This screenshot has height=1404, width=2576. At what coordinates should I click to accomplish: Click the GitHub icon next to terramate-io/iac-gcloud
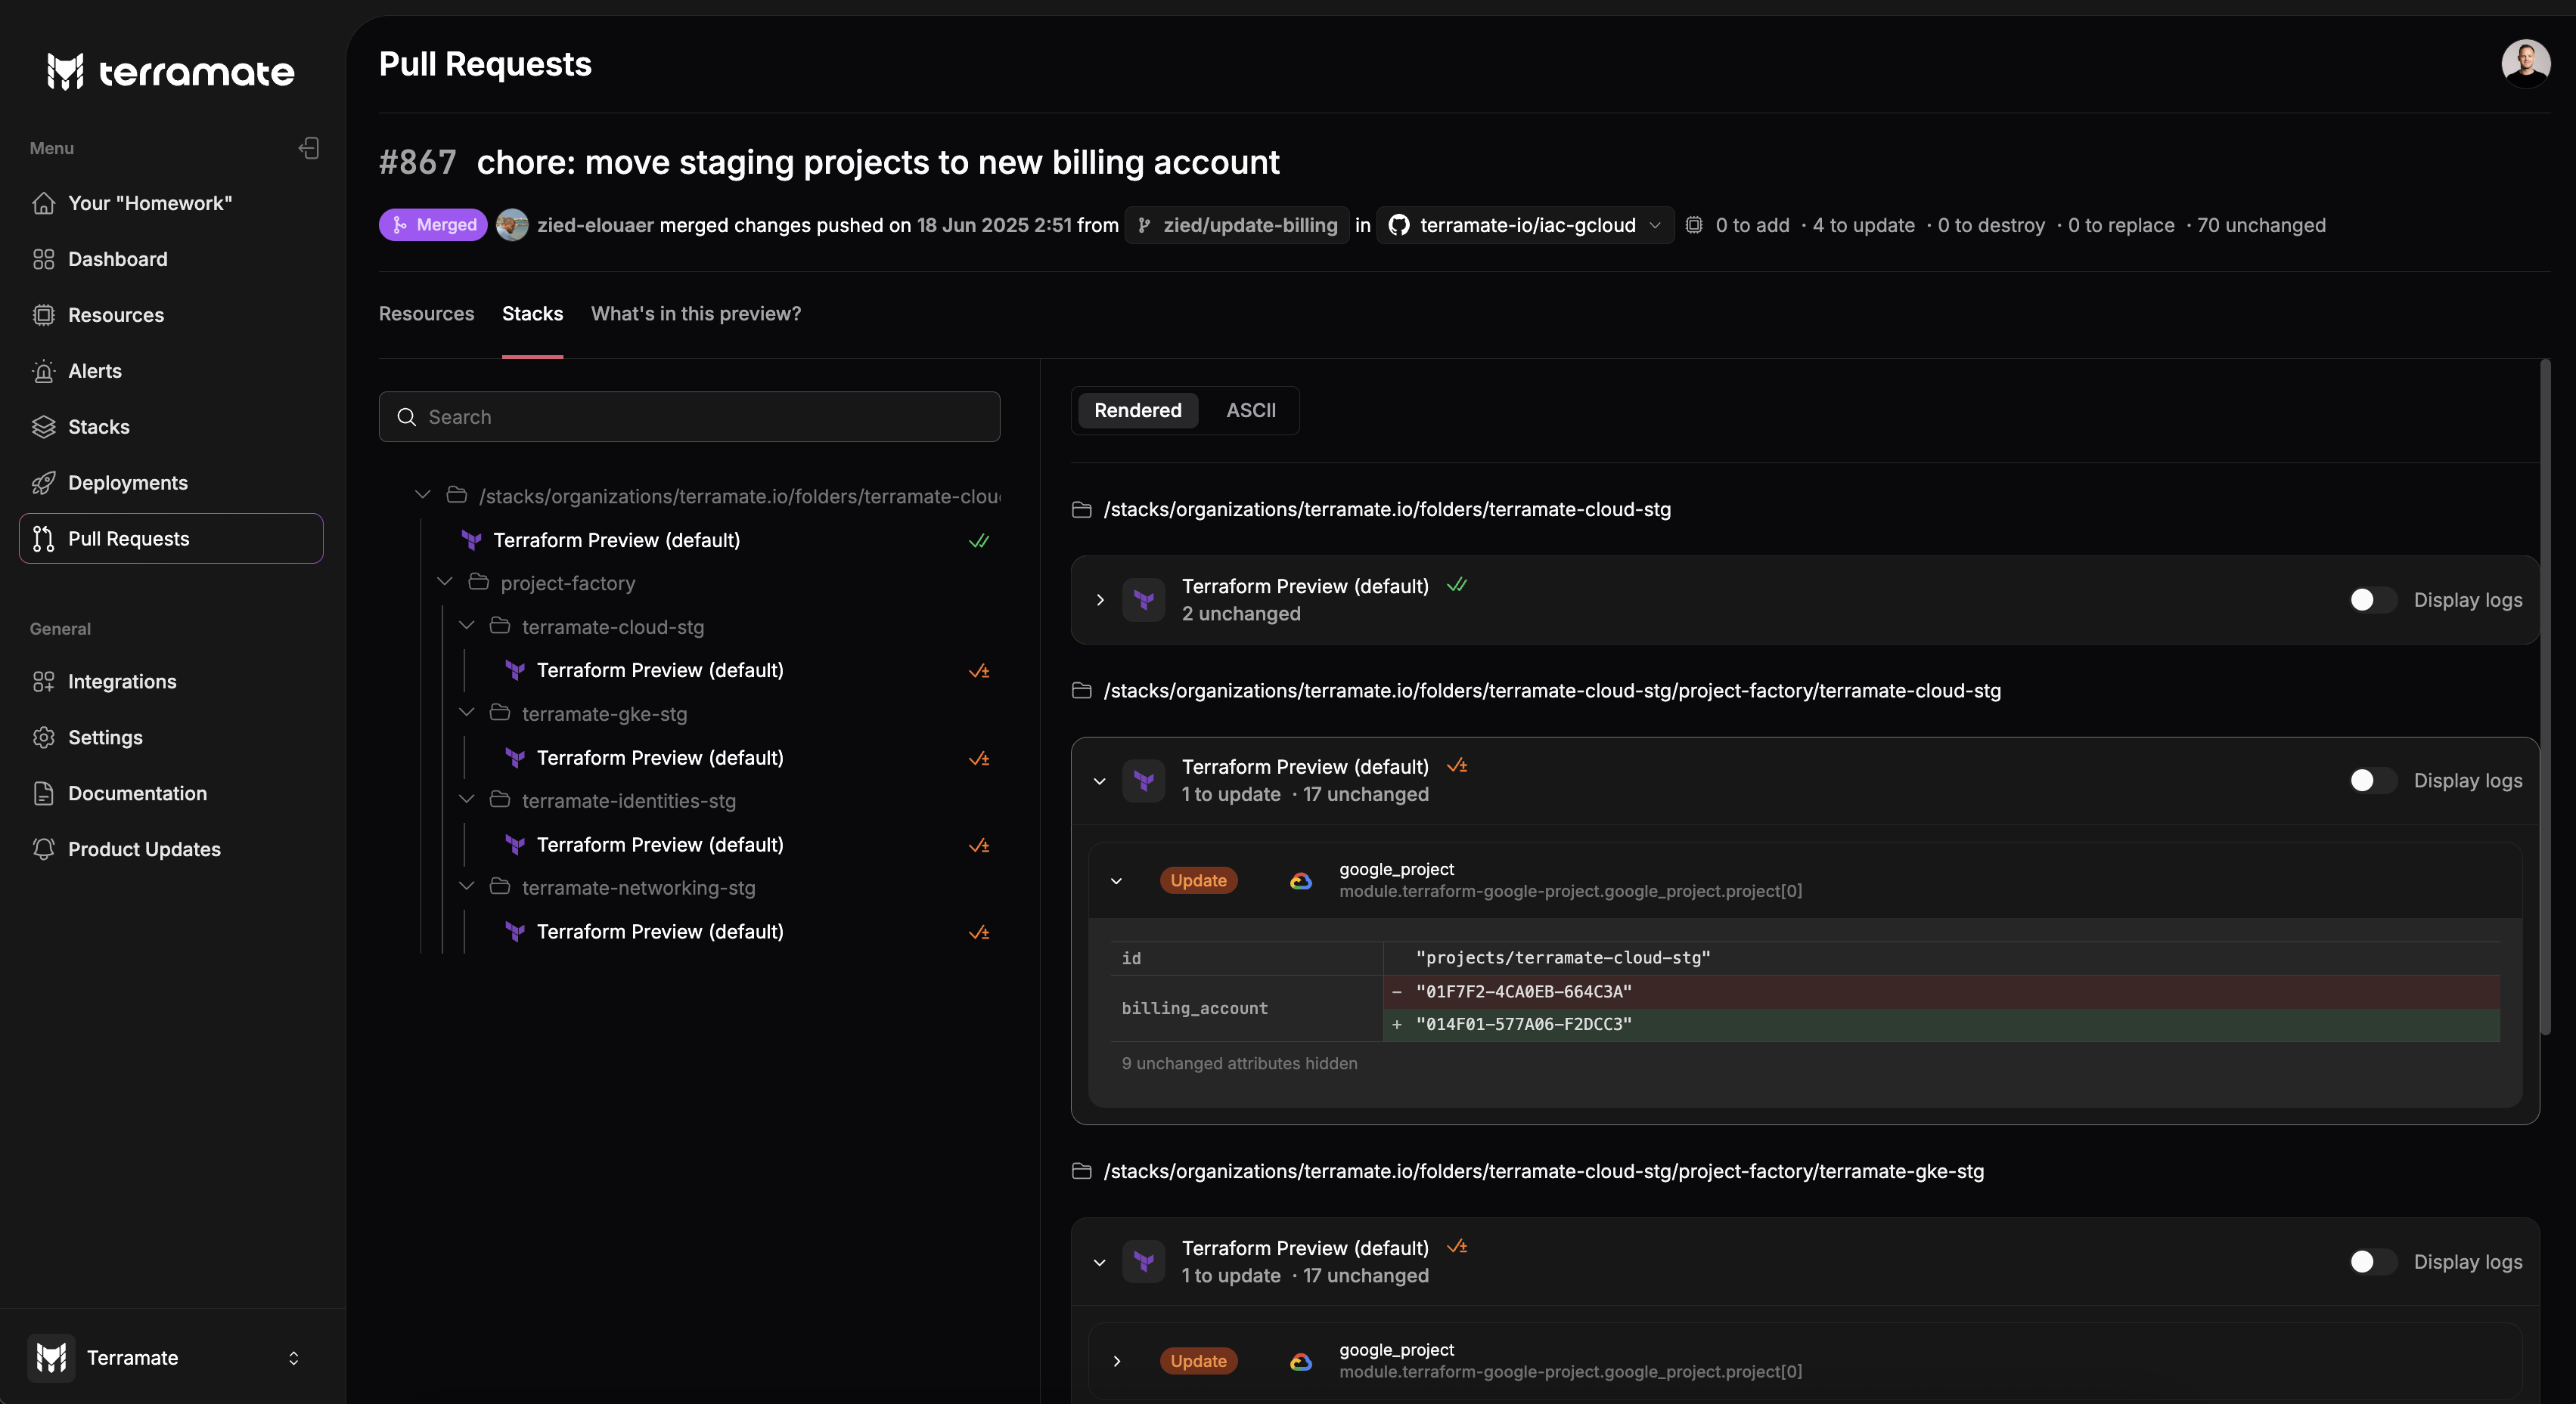[1399, 225]
